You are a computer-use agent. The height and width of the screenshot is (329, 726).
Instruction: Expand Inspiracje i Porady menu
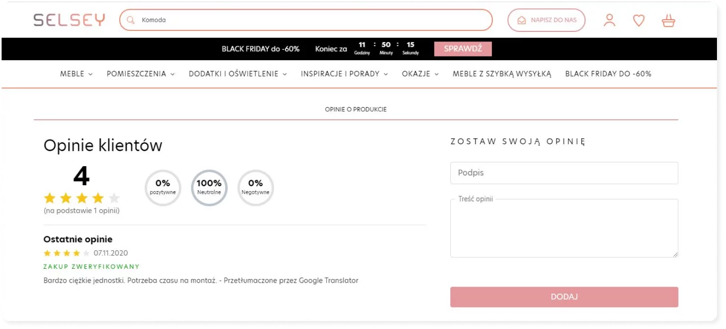344,74
